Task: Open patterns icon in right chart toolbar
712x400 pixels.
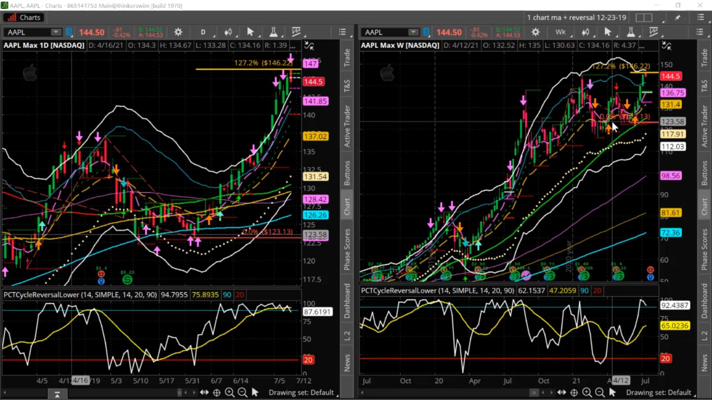Action: click(x=653, y=32)
